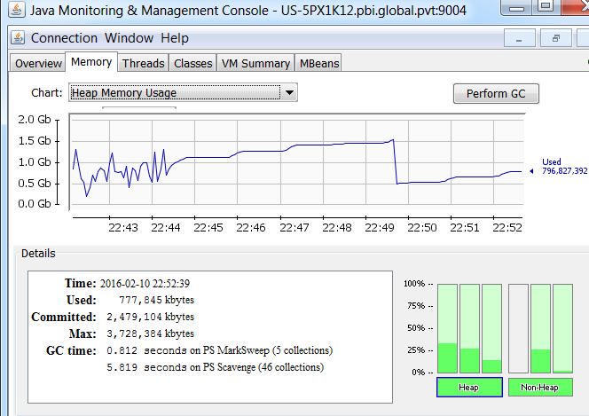Viewport: 589px width, 416px height.
Task: Open the Help menu
Action: tap(174, 38)
